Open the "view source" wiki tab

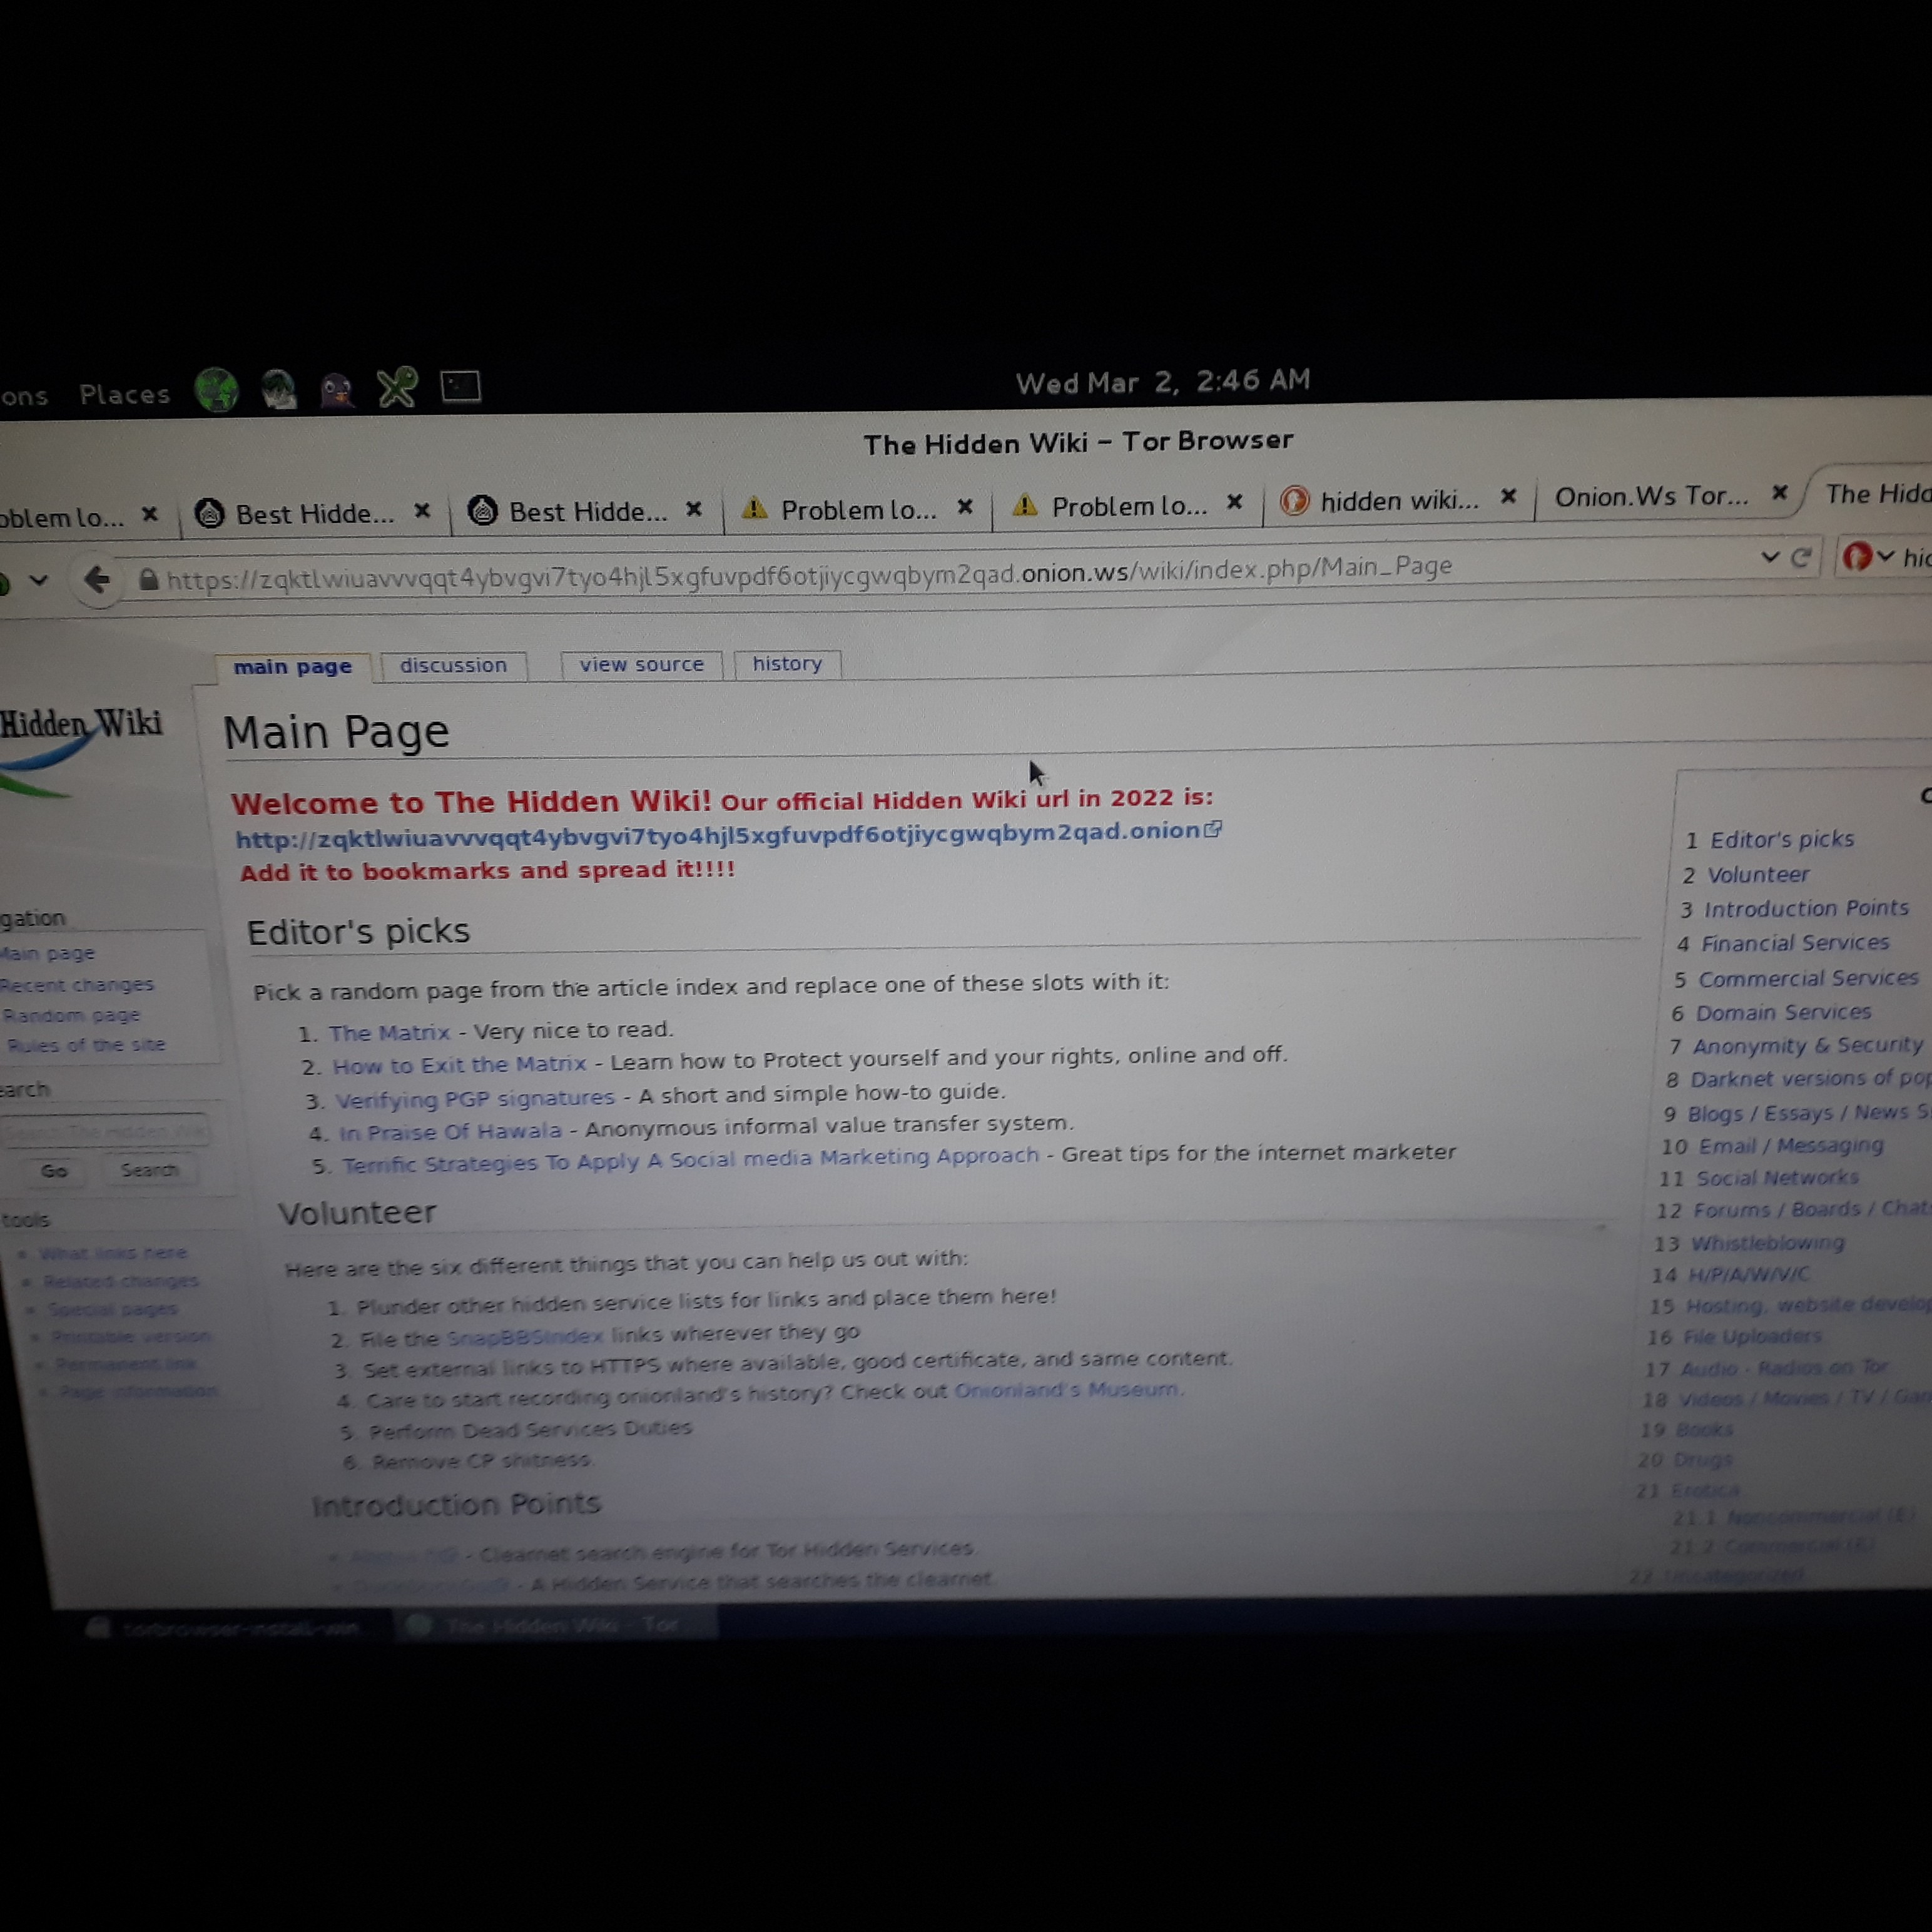642,664
